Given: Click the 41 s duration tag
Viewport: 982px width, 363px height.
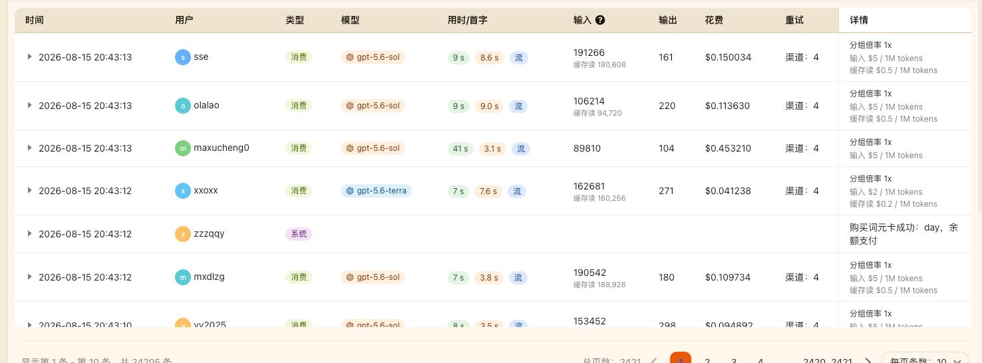Looking at the screenshot, I should pos(460,148).
